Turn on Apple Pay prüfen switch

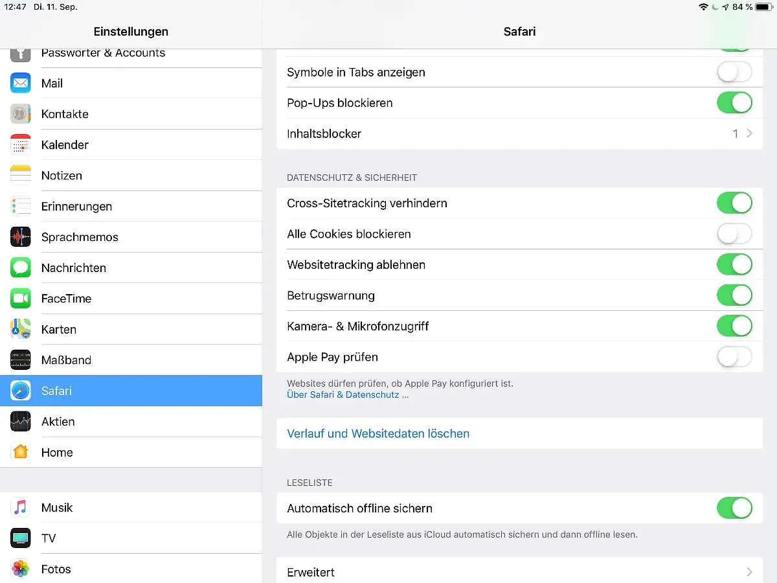point(734,357)
